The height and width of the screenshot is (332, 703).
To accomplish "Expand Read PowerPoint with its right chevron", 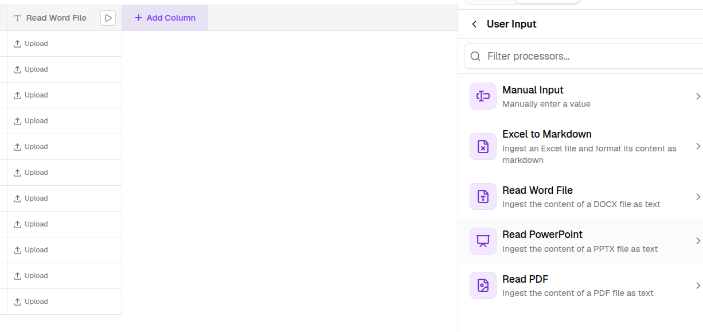I will 698,241.
